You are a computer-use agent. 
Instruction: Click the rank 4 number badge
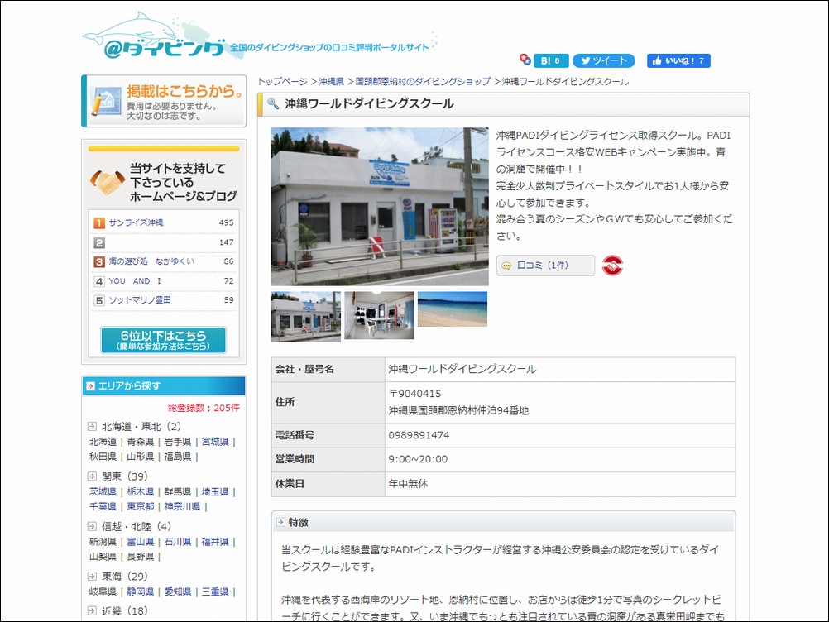click(x=99, y=281)
